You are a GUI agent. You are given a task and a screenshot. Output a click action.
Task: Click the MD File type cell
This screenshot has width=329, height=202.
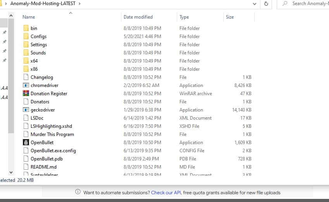click(187, 167)
